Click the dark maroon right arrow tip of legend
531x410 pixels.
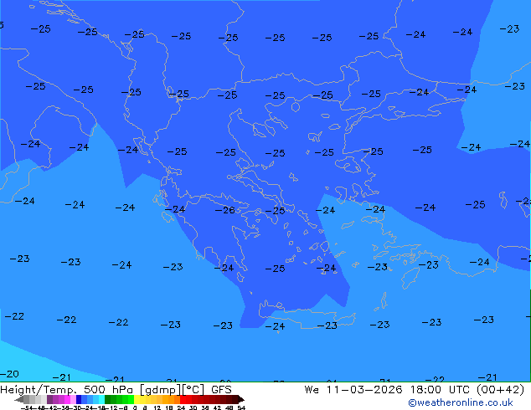(x=241, y=399)
